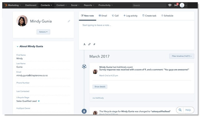
Task: Switch to the Call tab
Action: (115, 16)
